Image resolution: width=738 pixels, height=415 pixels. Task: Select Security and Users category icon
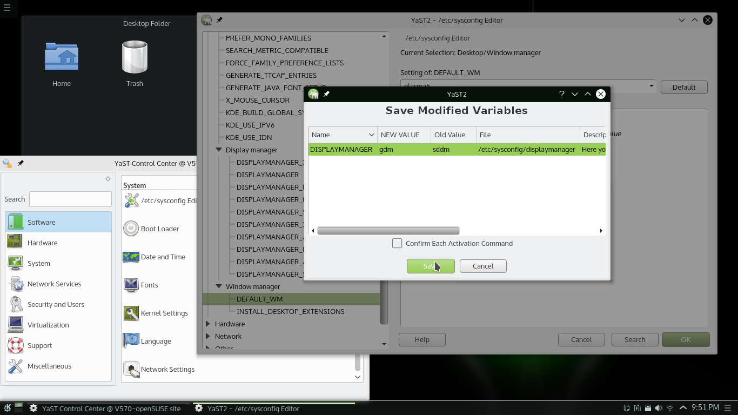pos(15,304)
